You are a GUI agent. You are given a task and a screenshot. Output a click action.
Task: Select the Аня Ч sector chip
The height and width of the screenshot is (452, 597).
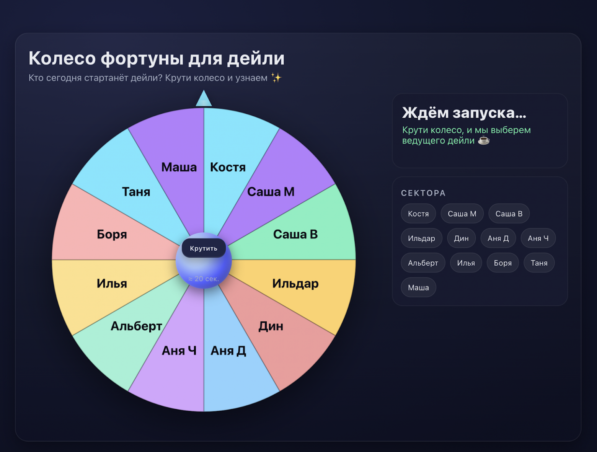pyautogui.click(x=538, y=238)
